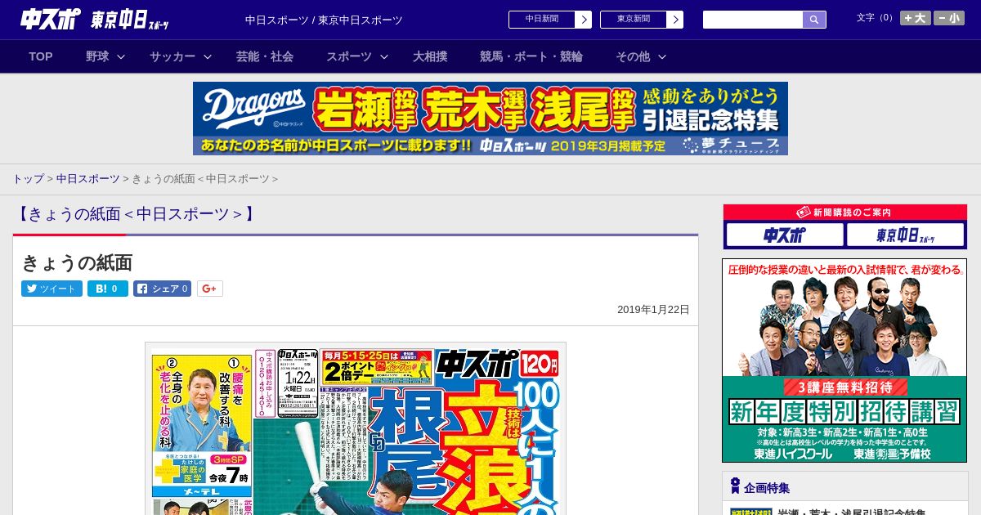Expand the その他 dropdown chevron
The height and width of the screenshot is (515, 981).
(x=662, y=57)
